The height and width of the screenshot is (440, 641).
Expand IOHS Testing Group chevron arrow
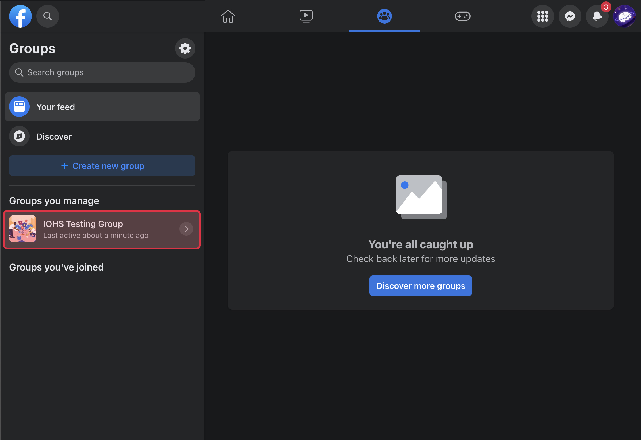tap(186, 229)
